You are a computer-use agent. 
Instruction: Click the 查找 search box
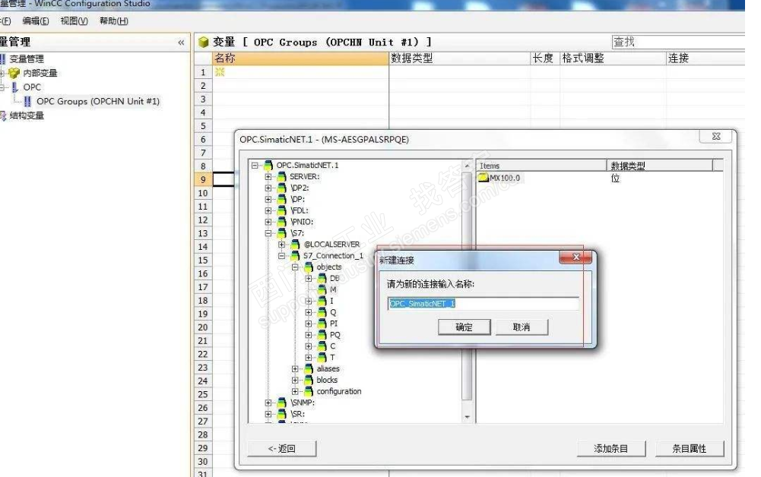click(x=678, y=43)
